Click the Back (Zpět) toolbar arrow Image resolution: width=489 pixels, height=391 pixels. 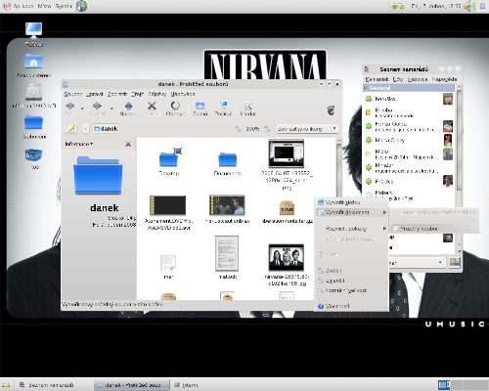70,106
